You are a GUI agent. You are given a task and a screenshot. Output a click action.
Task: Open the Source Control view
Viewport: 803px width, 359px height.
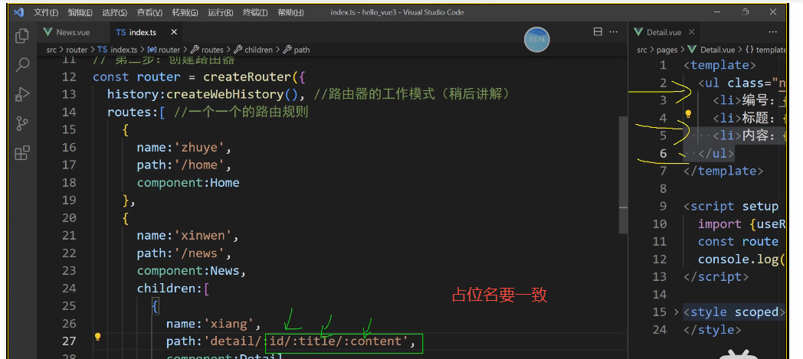coord(22,123)
